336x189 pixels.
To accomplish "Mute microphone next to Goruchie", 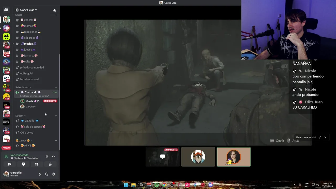I will [40, 174].
